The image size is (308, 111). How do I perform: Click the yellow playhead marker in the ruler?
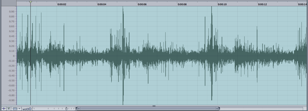pyautogui.click(x=31, y=2)
